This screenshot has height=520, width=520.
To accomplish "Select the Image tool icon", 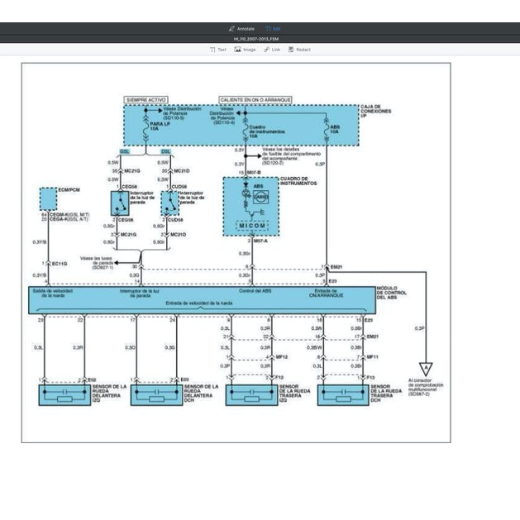I will click(245, 50).
